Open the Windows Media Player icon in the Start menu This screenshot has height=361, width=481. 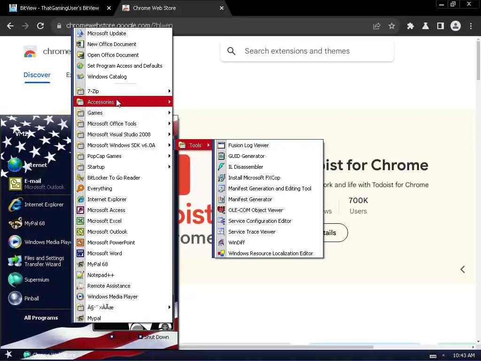(15, 242)
